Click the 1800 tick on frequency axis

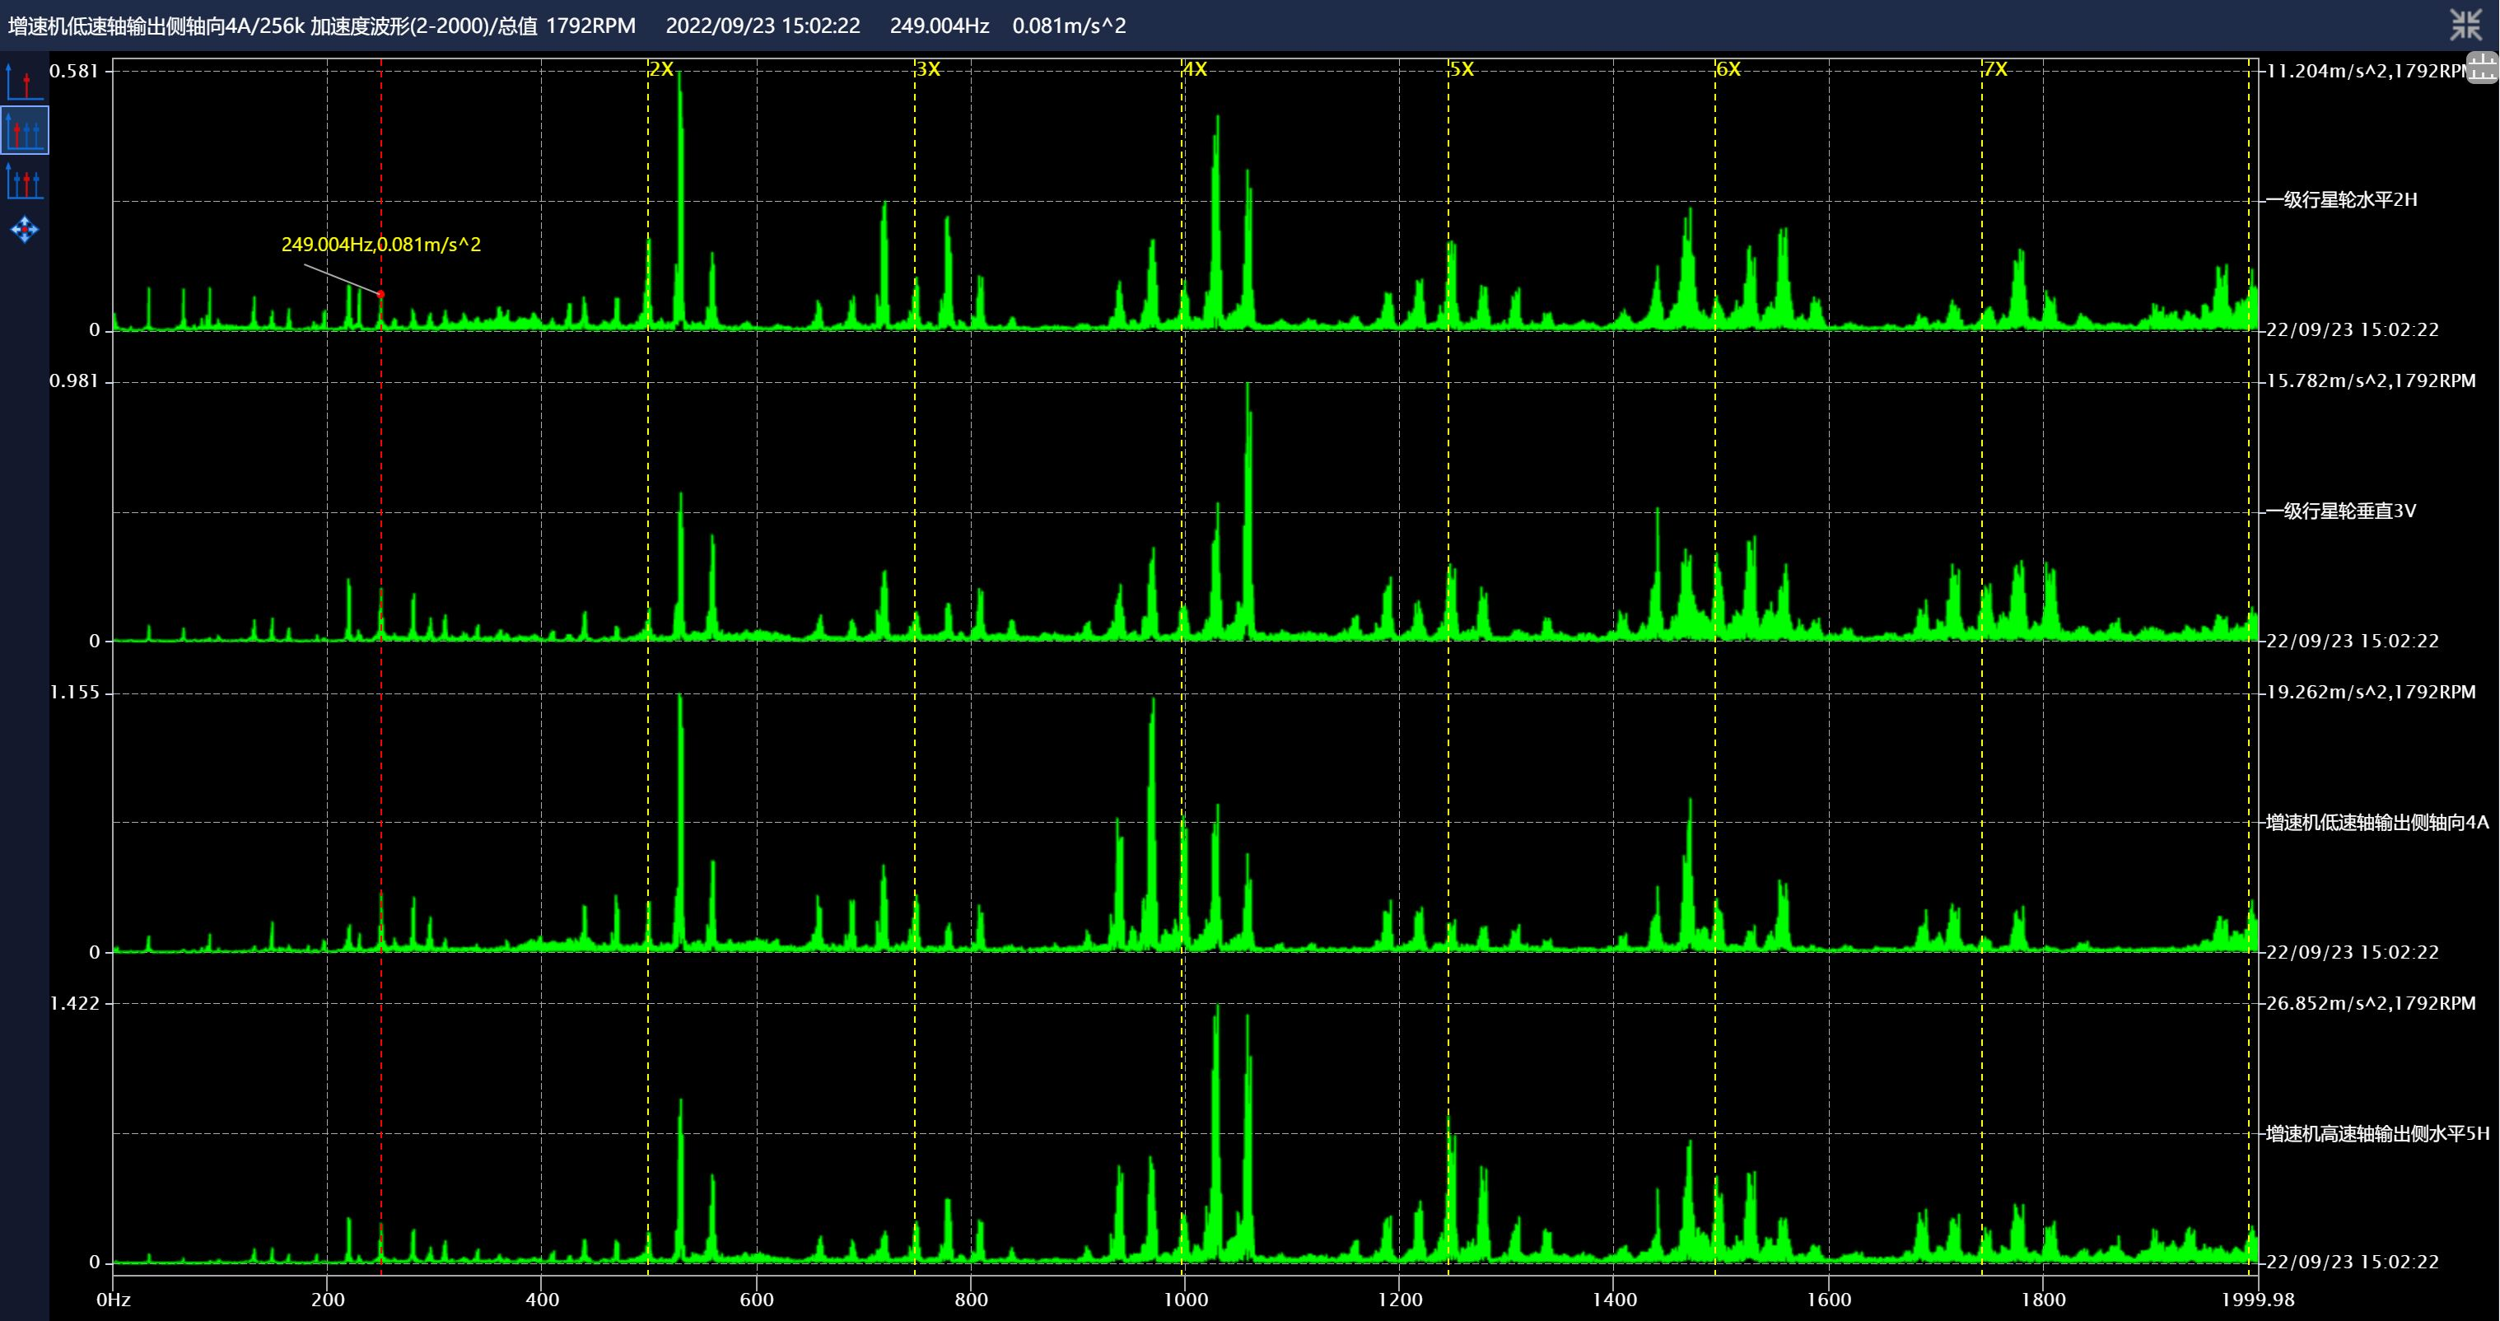point(2043,1299)
